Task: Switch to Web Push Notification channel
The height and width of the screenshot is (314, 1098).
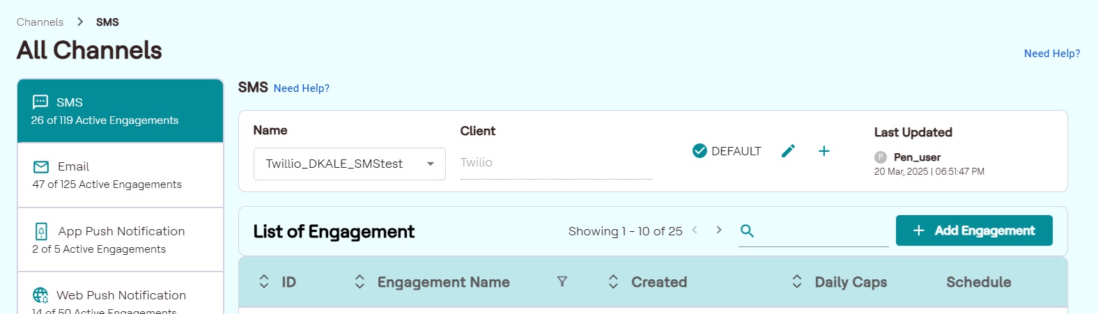Action: pos(120,298)
